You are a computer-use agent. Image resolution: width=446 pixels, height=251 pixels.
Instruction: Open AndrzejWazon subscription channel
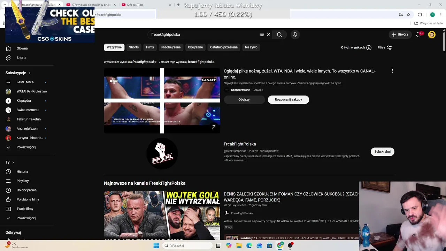pos(27,129)
